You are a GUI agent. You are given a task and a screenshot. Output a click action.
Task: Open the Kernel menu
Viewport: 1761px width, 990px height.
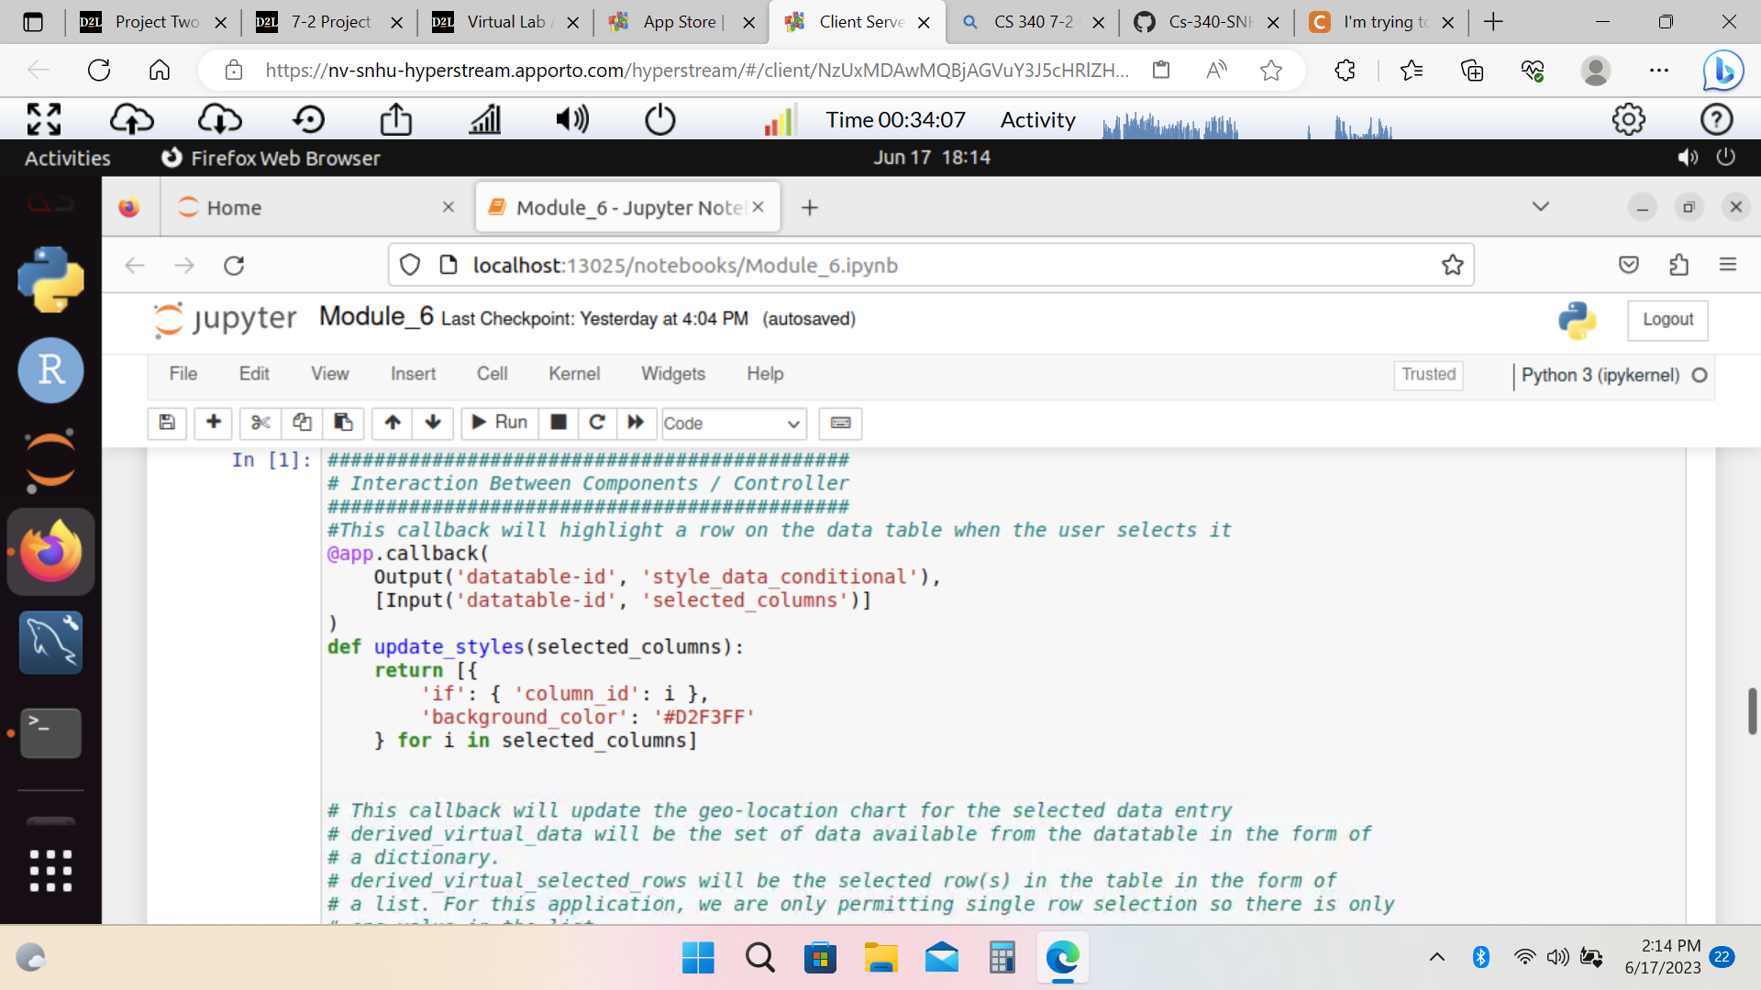[574, 374]
